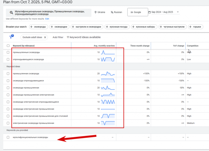This screenshot has height=151, width=209.
Task: Check box for сковорода электрическая промышленная для столовой
Action: pyautogui.click(x=8, y=116)
